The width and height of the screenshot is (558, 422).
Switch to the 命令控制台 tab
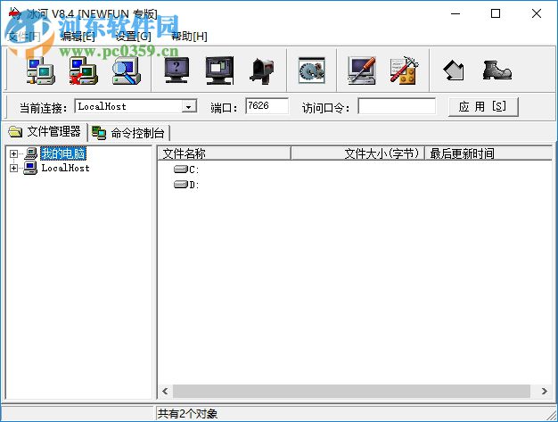pyautogui.click(x=128, y=133)
